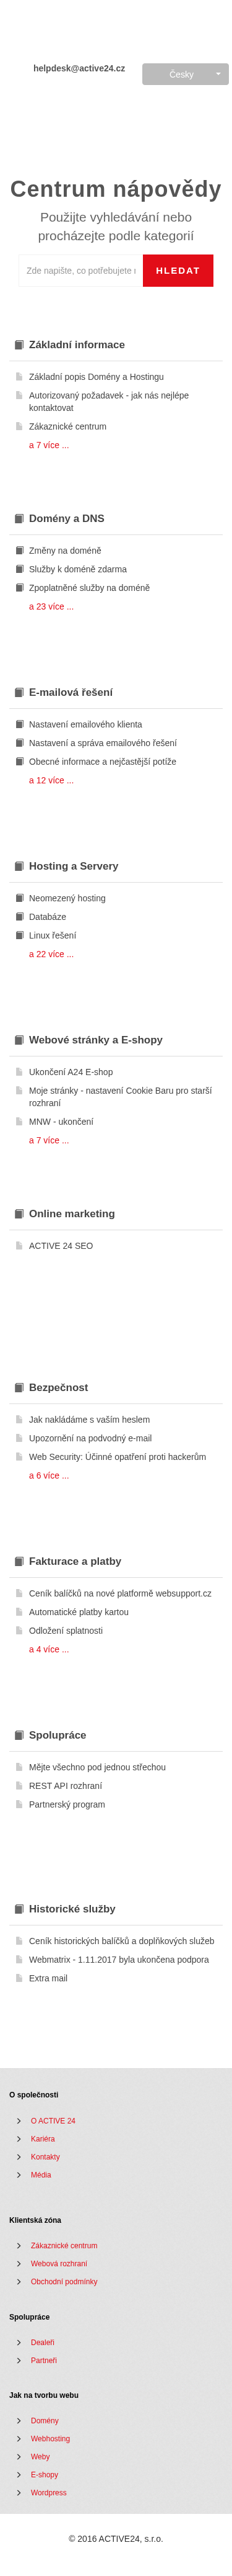232x2576 pixels.
Task: Open Neomezený hosting article
Action: point(67,898)
